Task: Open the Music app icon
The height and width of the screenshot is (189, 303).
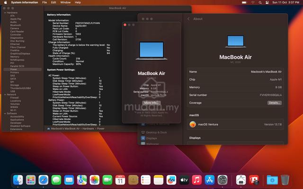Action: (197, 180)
